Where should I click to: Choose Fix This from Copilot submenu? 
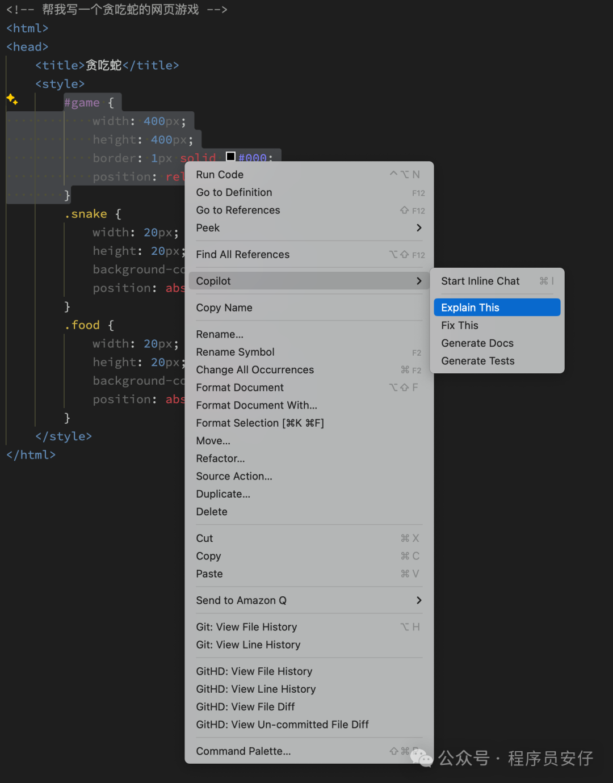460,326
